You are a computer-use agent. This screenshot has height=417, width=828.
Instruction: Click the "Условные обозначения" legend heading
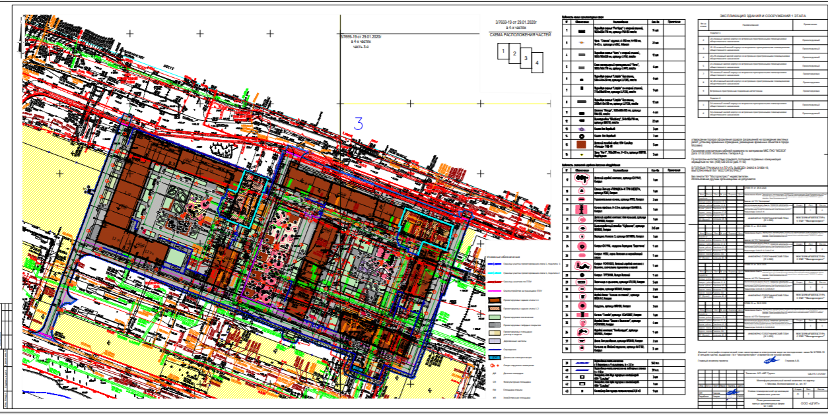[503, 257]
